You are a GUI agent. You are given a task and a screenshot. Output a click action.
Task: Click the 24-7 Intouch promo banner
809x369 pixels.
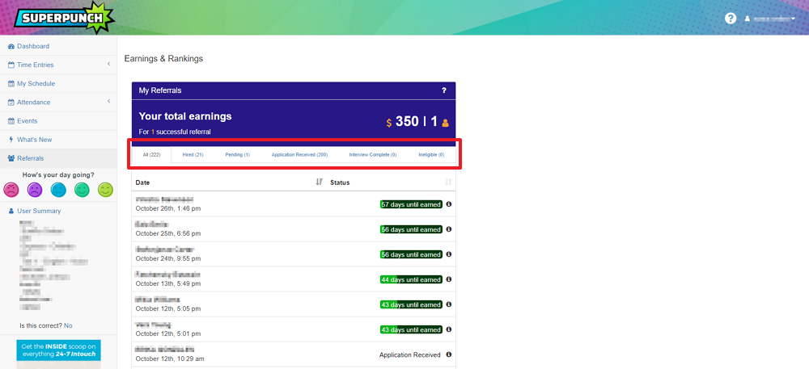58,354
